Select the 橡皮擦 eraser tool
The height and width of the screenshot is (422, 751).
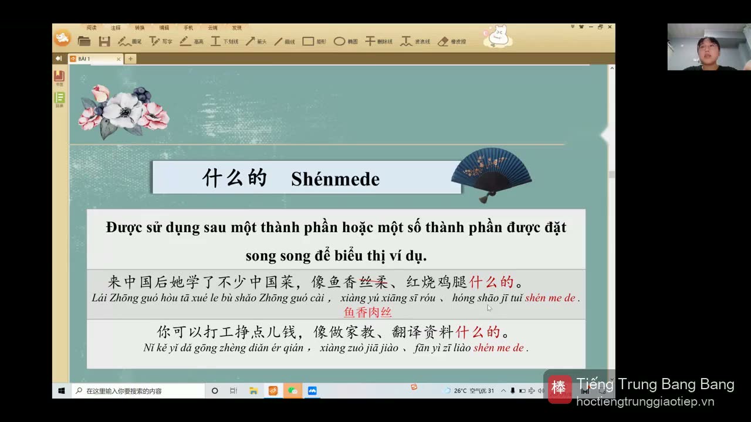[x=452, y=41]
